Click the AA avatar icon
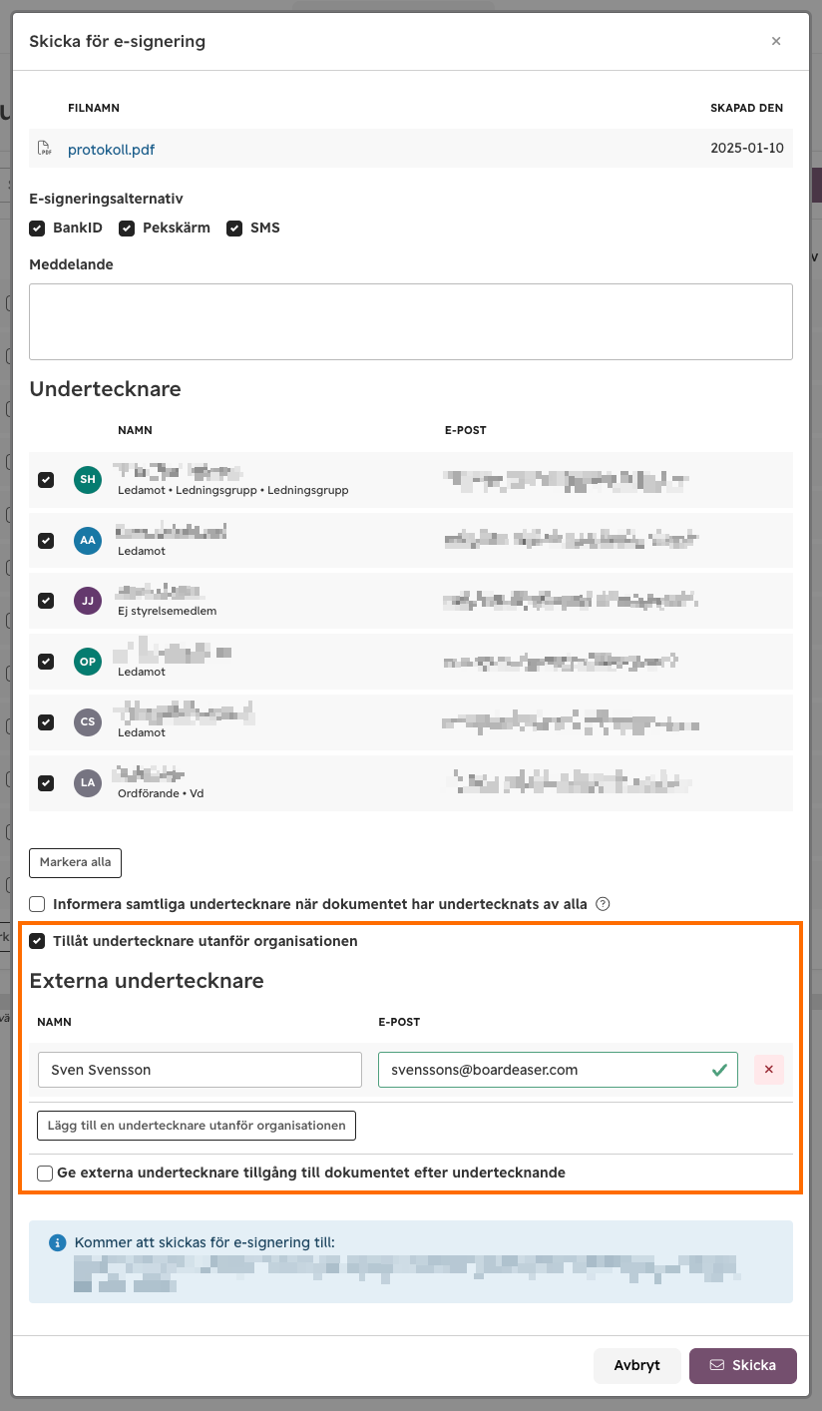Viewport: 822px width, 1411px height. pyautogui.click(x=88, y=540)
